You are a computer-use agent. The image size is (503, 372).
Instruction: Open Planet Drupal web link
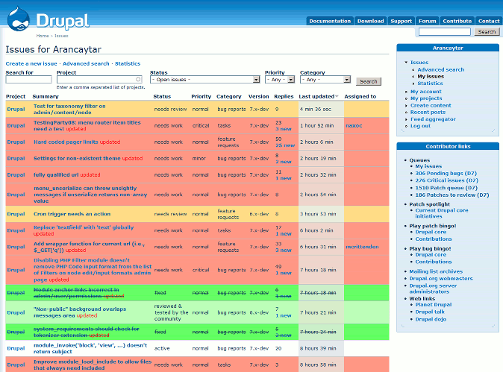(x=434, y=305)
